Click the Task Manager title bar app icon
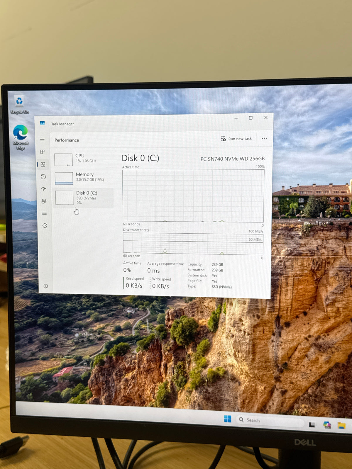Screen dimensions: 352x469 [x=42, y=123]
